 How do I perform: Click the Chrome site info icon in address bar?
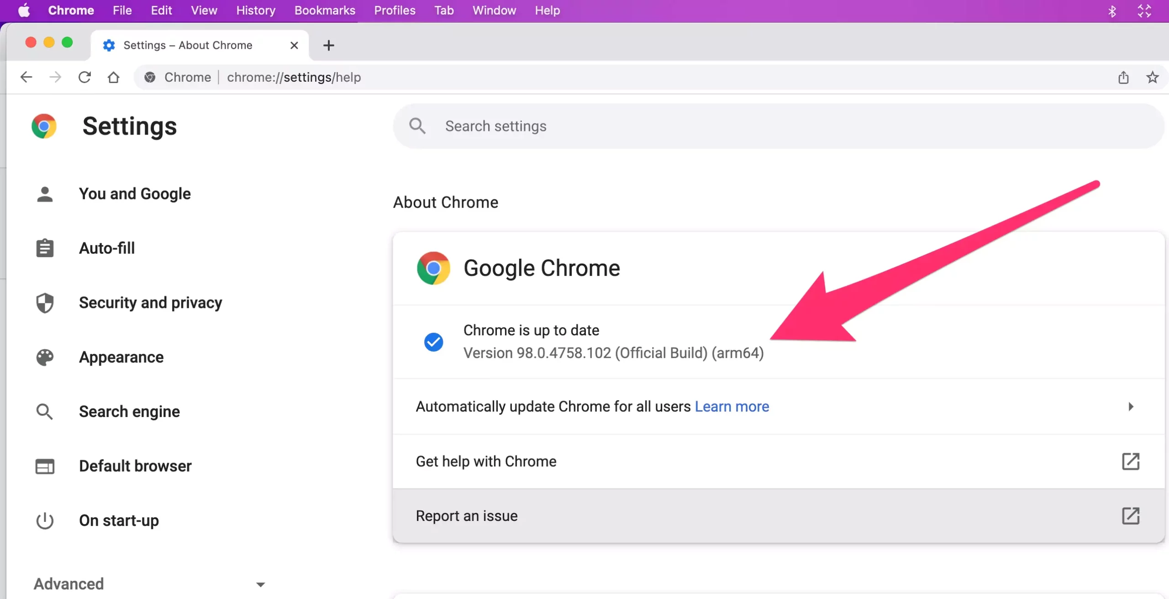click(x=150, y=77)
